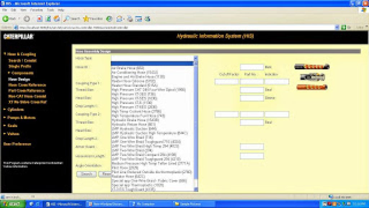Select the blank highlighted option in the list

click(x=152, y=64)
